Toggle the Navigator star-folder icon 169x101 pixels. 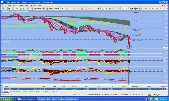[x=21, y=9]
